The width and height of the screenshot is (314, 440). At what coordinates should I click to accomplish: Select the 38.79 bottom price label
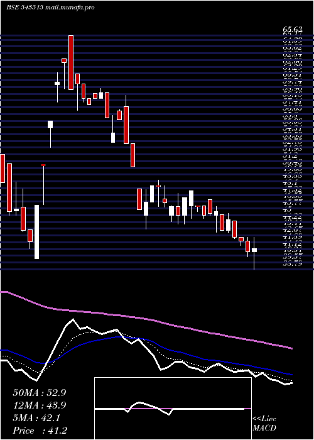pyautogui.click(x=293, y=263)
